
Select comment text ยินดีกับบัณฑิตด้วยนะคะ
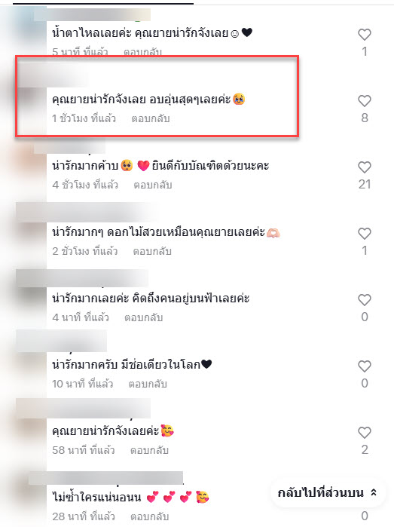pos(210,166)
